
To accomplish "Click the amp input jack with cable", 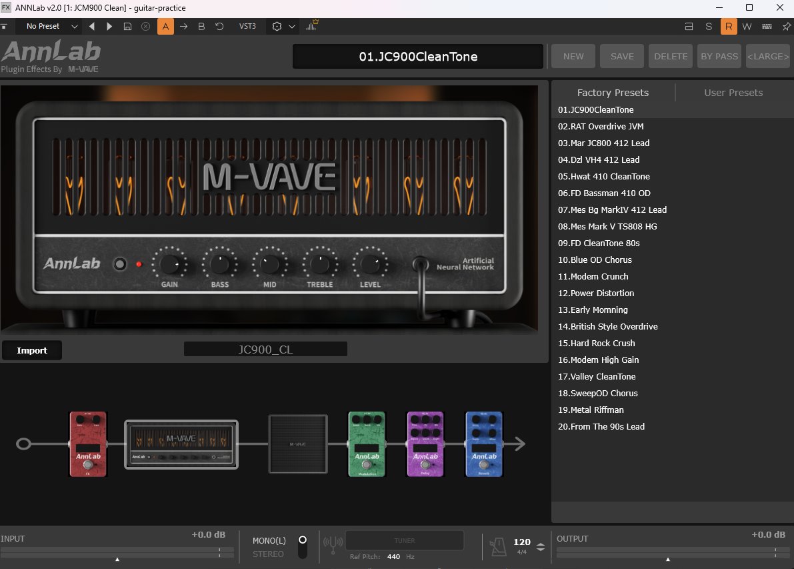I will [x=420, y=264].
